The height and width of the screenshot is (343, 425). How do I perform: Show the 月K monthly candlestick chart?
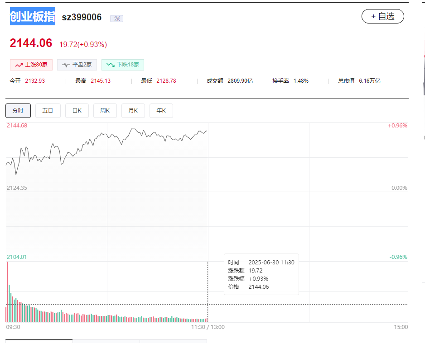[x=133, y=111]
